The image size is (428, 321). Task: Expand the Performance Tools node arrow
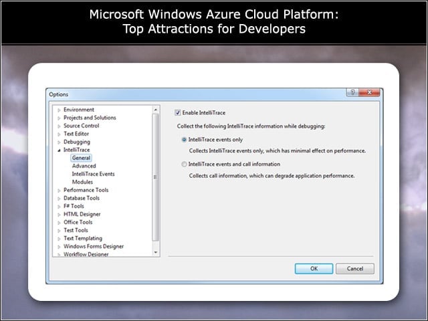(59, 191)
